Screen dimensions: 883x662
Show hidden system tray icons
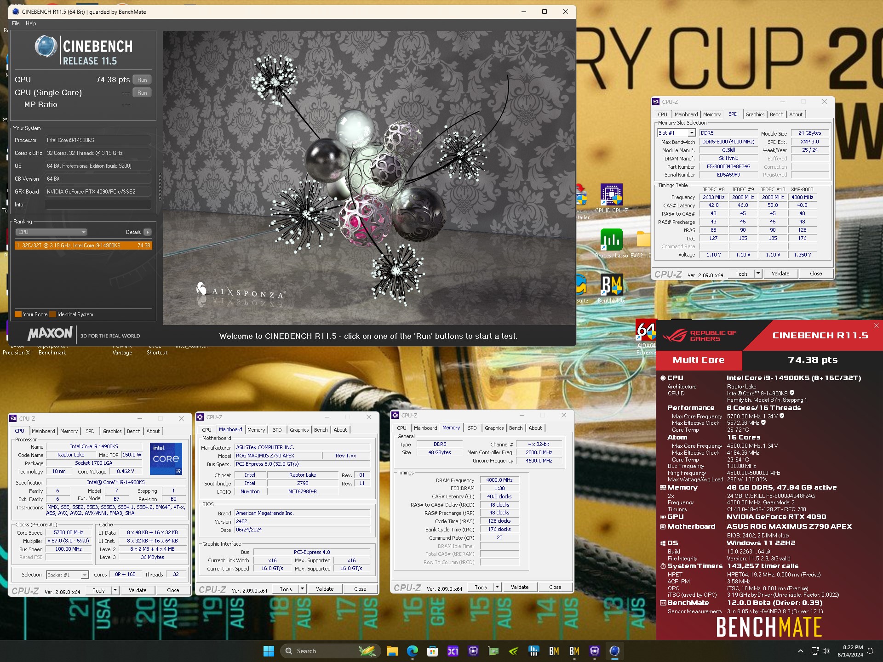point(800,651)
